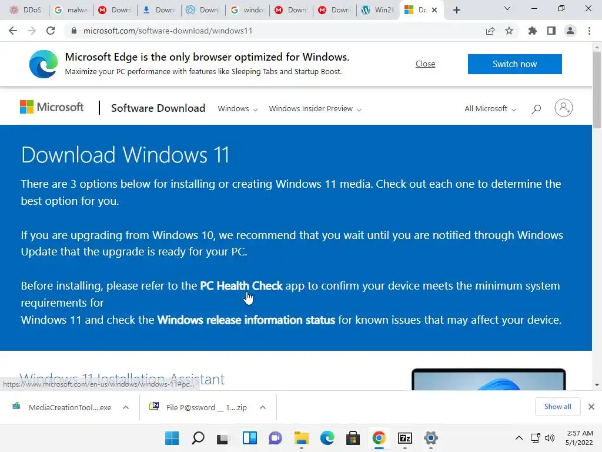Open Chrome's three-dot menu

(x=589, y=31)
